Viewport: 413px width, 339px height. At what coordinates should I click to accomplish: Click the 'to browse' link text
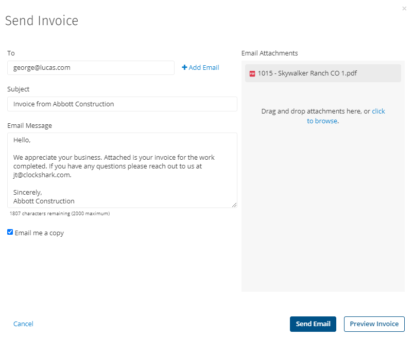click(322, 121)
